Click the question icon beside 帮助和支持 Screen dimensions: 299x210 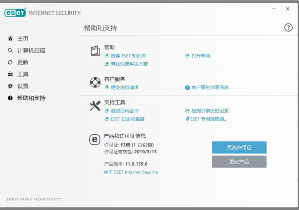point(10,98)
